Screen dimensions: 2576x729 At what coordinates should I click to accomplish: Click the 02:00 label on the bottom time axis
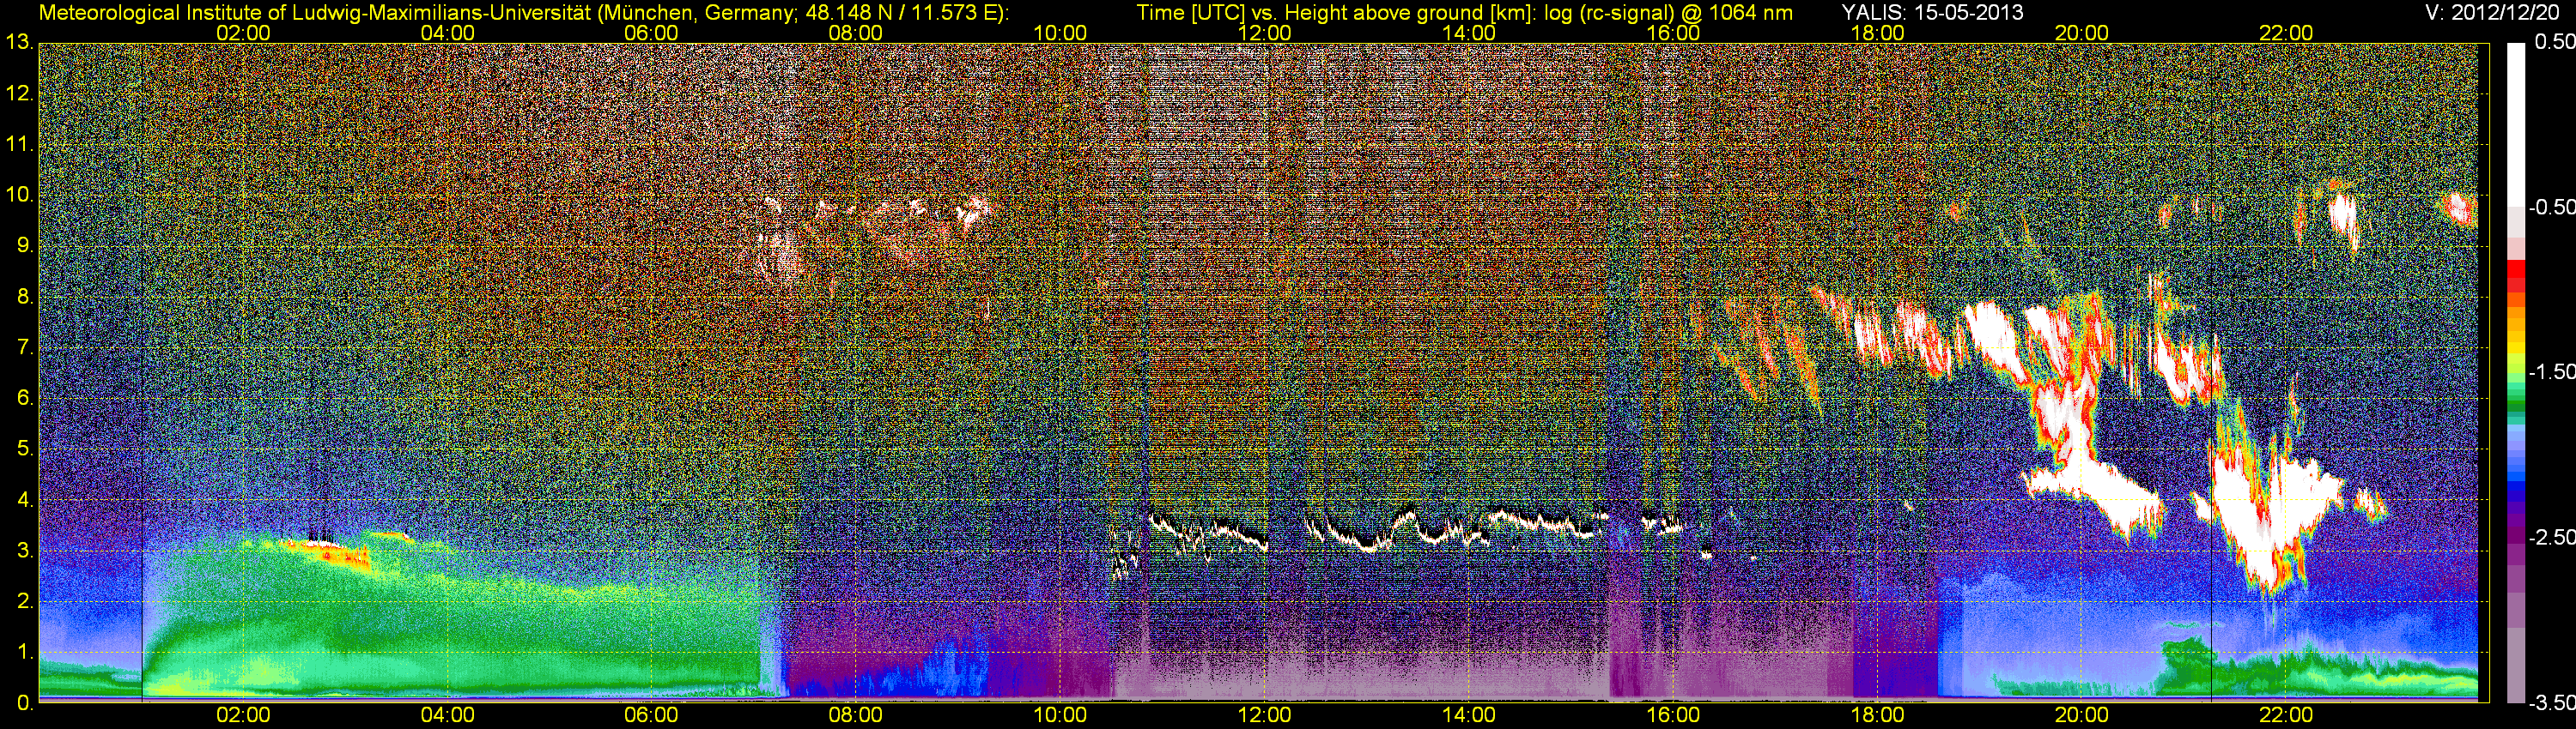(243, 716)
